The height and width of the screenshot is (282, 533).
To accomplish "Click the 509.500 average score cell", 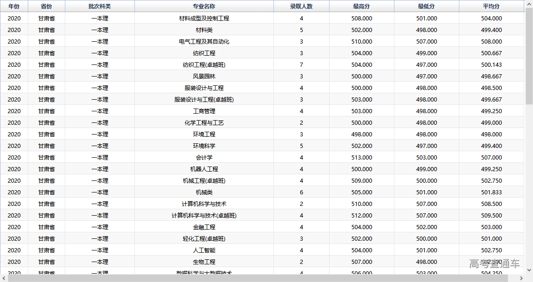I will (491, 216).
